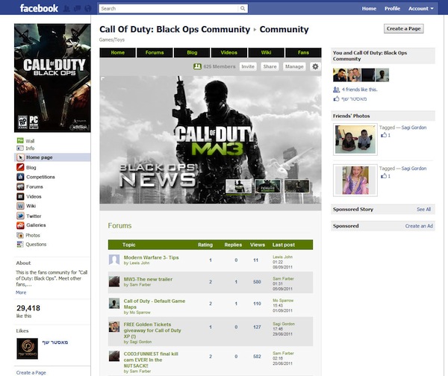This screenshot has height=376, width=448.
Task: Open friends photo of two kids lying down
Action: [x=355, y=140]
